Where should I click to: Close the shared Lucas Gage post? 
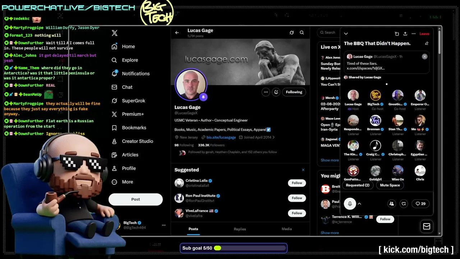[x=424, y=56]
